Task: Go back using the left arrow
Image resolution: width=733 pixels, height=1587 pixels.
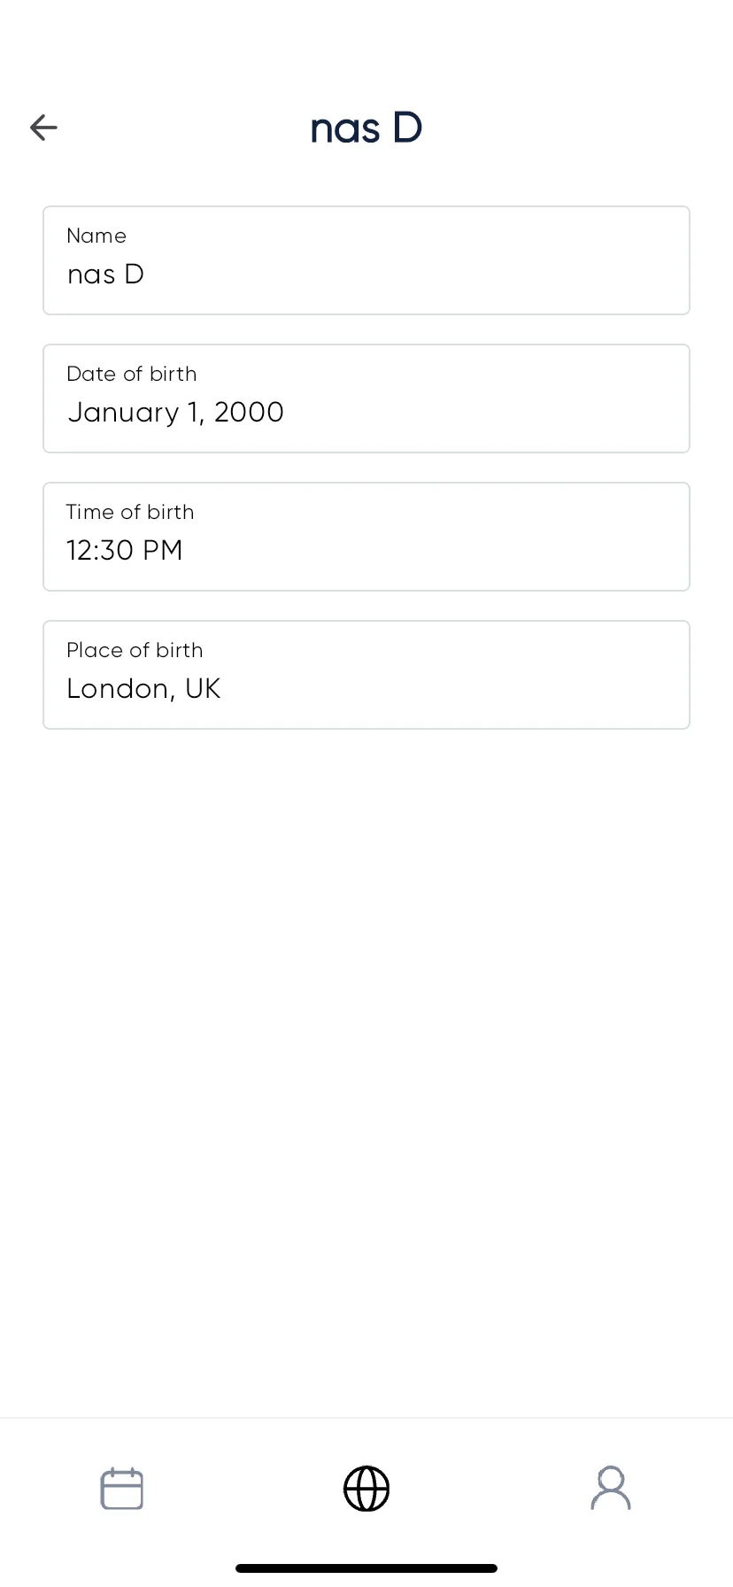Action: point(43,128)
